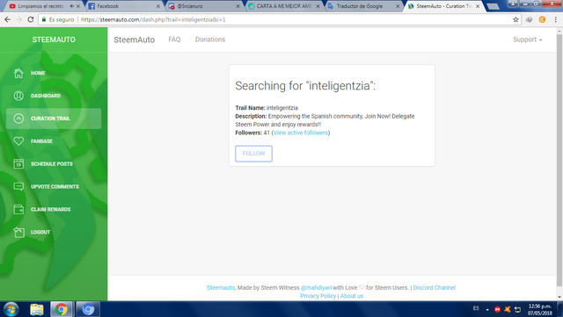563x317 pixels.
Task: Click the orange Avast tray icon
Action: tap(508, 309)
